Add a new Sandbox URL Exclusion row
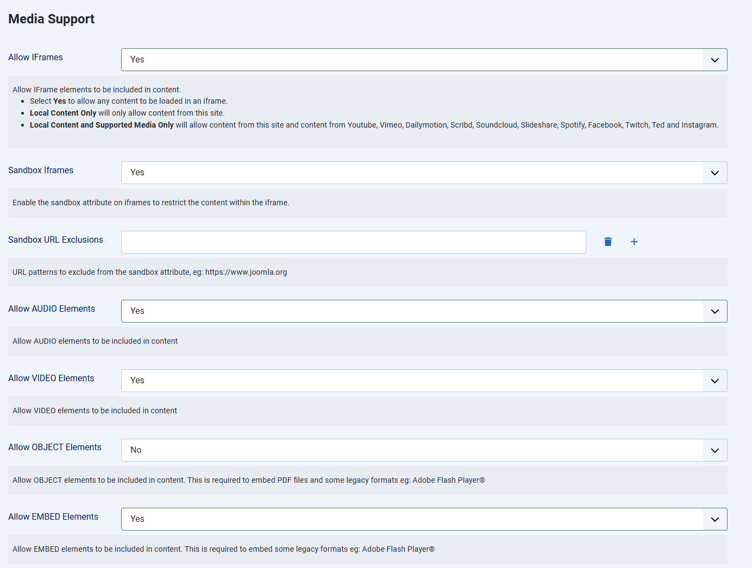The height and width of the screenshot is (568, 752). click(x=634, y=242)
